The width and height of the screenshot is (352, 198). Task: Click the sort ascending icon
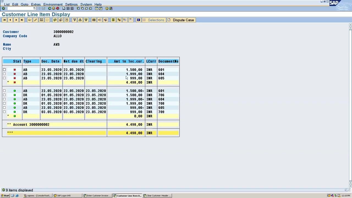coord(80,20)
